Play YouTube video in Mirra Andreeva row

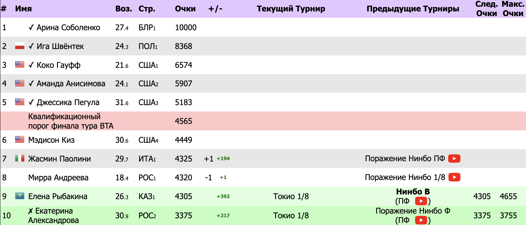click(x=454, y=177)
